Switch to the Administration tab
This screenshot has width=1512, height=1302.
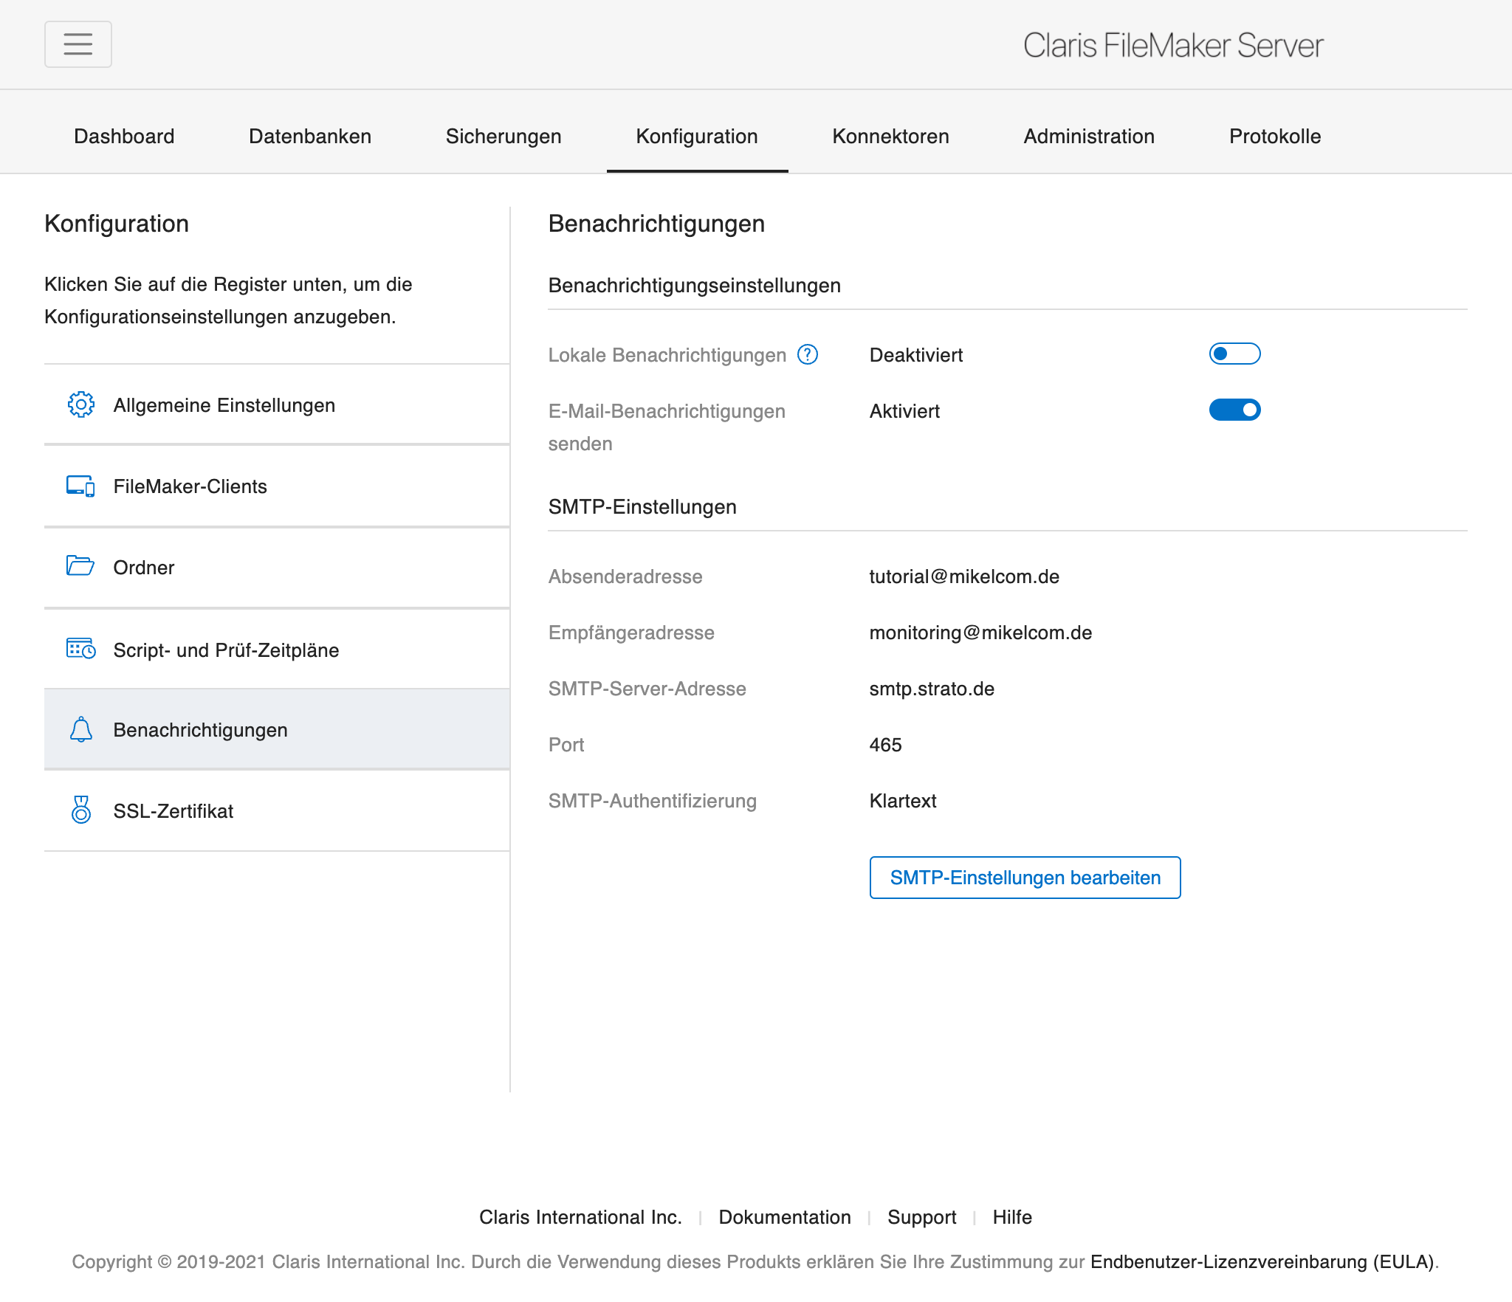[x=1089, y=137]
